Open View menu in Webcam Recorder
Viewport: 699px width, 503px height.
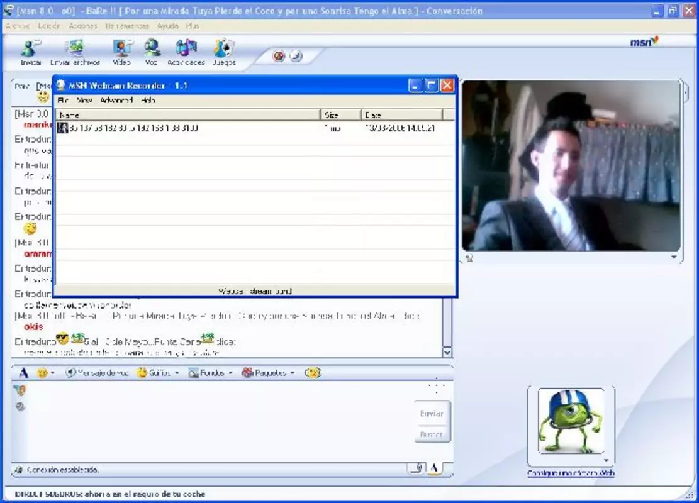(x=84, y=100)
